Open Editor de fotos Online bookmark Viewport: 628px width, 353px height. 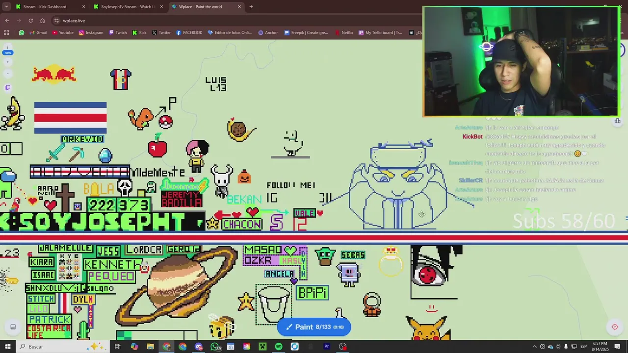pos(230,33)
